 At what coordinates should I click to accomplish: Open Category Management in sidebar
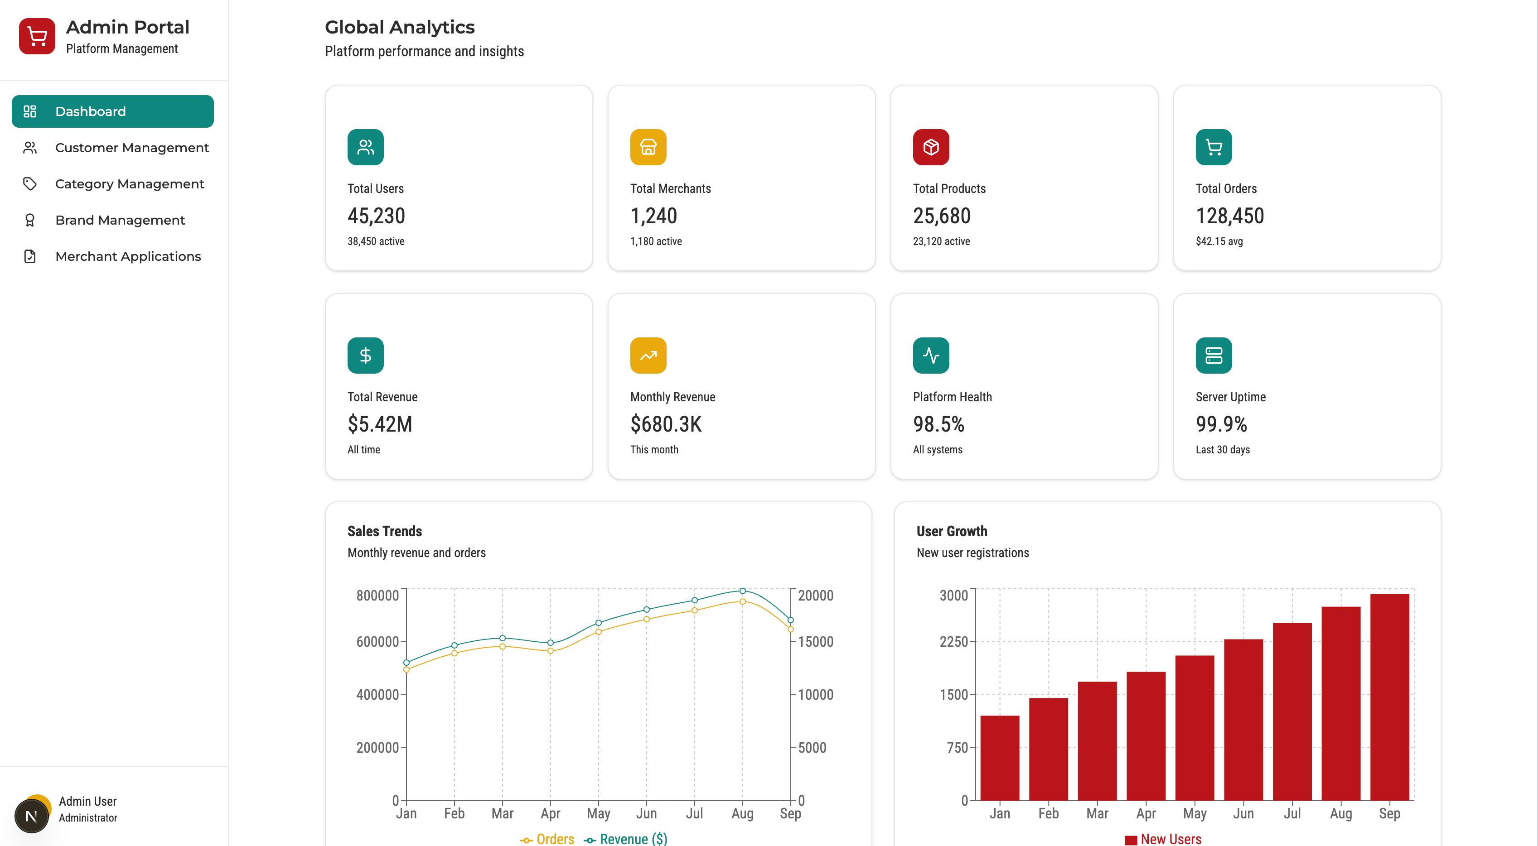click(129, 184)
